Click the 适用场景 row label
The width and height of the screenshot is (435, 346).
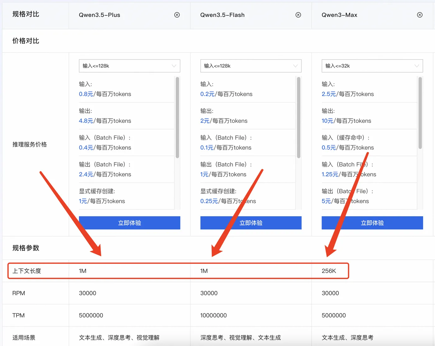click(24, 338)
